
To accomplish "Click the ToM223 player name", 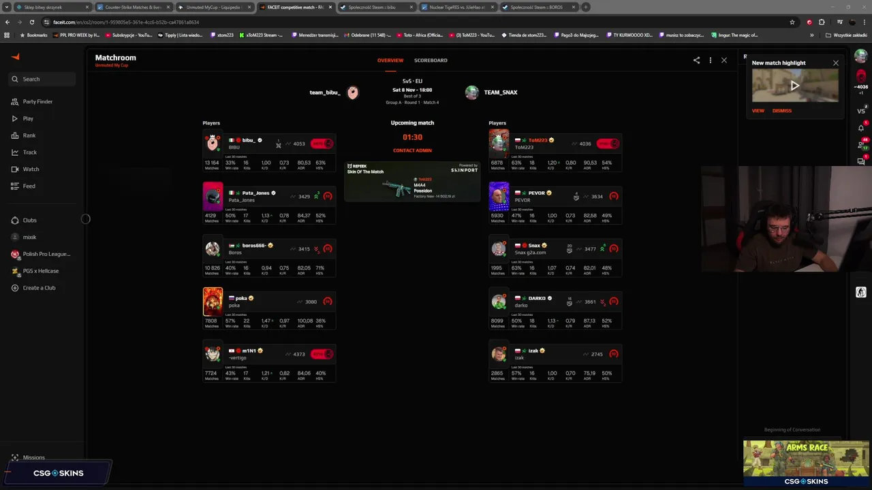I will 538,140.
